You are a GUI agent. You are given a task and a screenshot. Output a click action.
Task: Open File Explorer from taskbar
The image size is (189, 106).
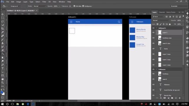[18, 104]
